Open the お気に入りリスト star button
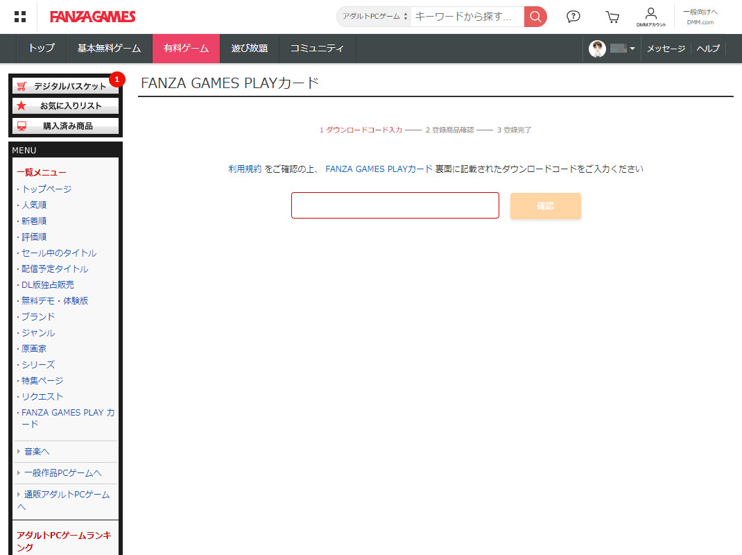 [65, 106]
